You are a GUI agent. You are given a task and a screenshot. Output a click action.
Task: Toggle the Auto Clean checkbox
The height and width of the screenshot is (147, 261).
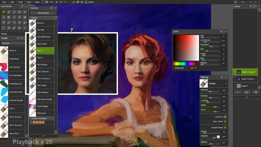pos(225,122)
